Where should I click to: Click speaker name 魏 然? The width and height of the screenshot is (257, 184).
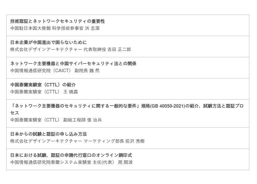(x=95, y=71)
